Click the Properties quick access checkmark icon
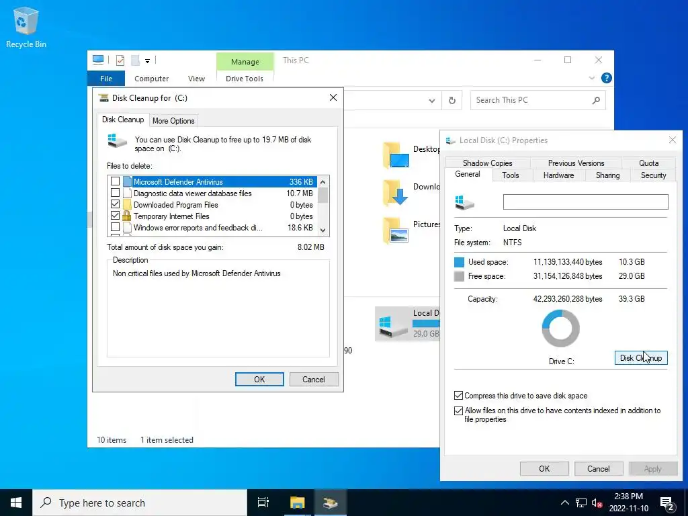 pyautogui.click(x=120, y=60)
